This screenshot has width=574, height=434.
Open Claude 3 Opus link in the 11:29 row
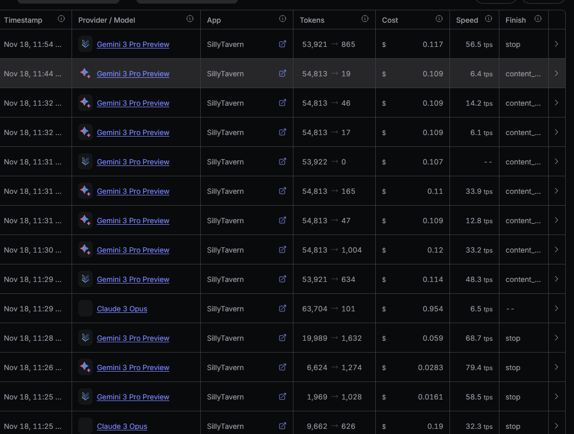[x=122, y=309]
